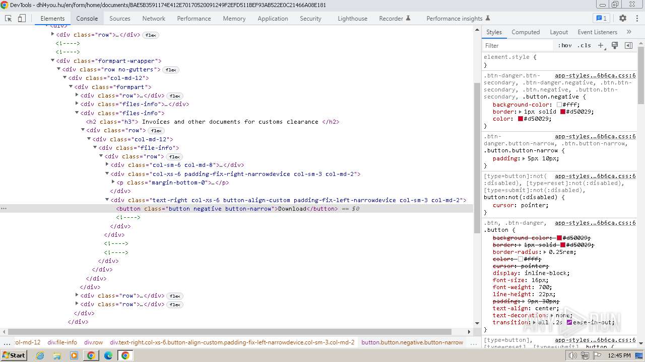Click the flex badge on the no-gutters row
645x362 pixels.
click(171, 70)
